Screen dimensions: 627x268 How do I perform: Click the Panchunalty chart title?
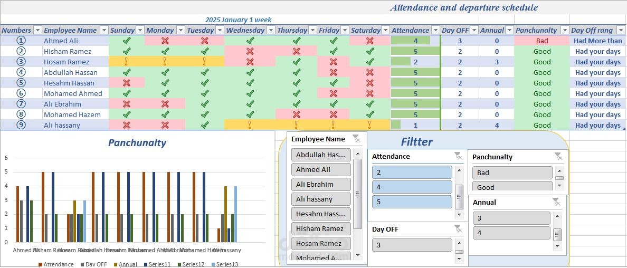click(x=137, y=143)
